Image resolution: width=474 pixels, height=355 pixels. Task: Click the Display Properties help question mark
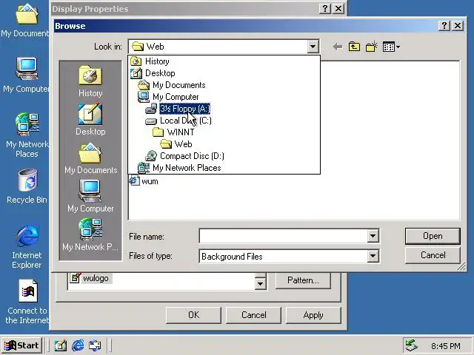tap(325, 8)
